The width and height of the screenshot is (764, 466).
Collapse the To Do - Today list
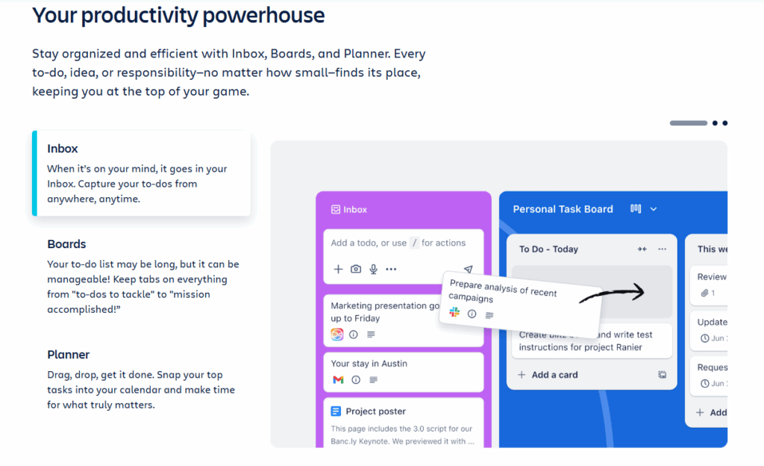642,249
